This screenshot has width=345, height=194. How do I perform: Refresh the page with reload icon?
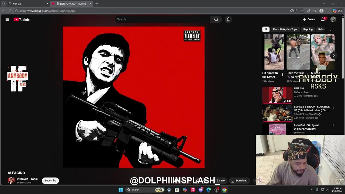click(10, 11)
